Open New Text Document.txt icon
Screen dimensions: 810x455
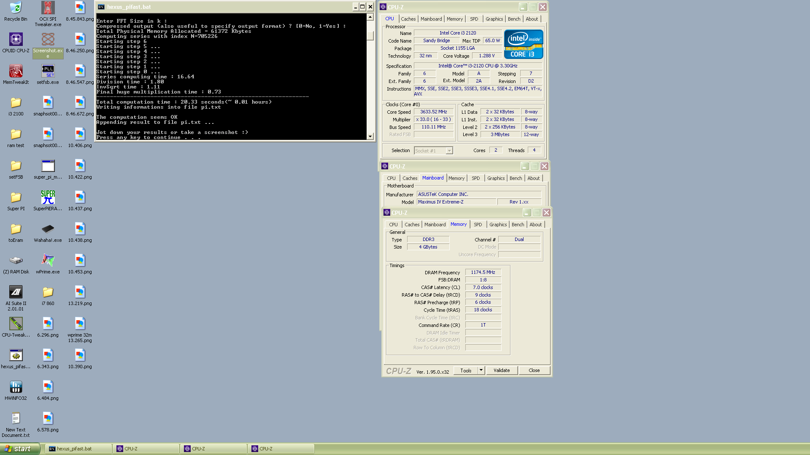point(16,425)
